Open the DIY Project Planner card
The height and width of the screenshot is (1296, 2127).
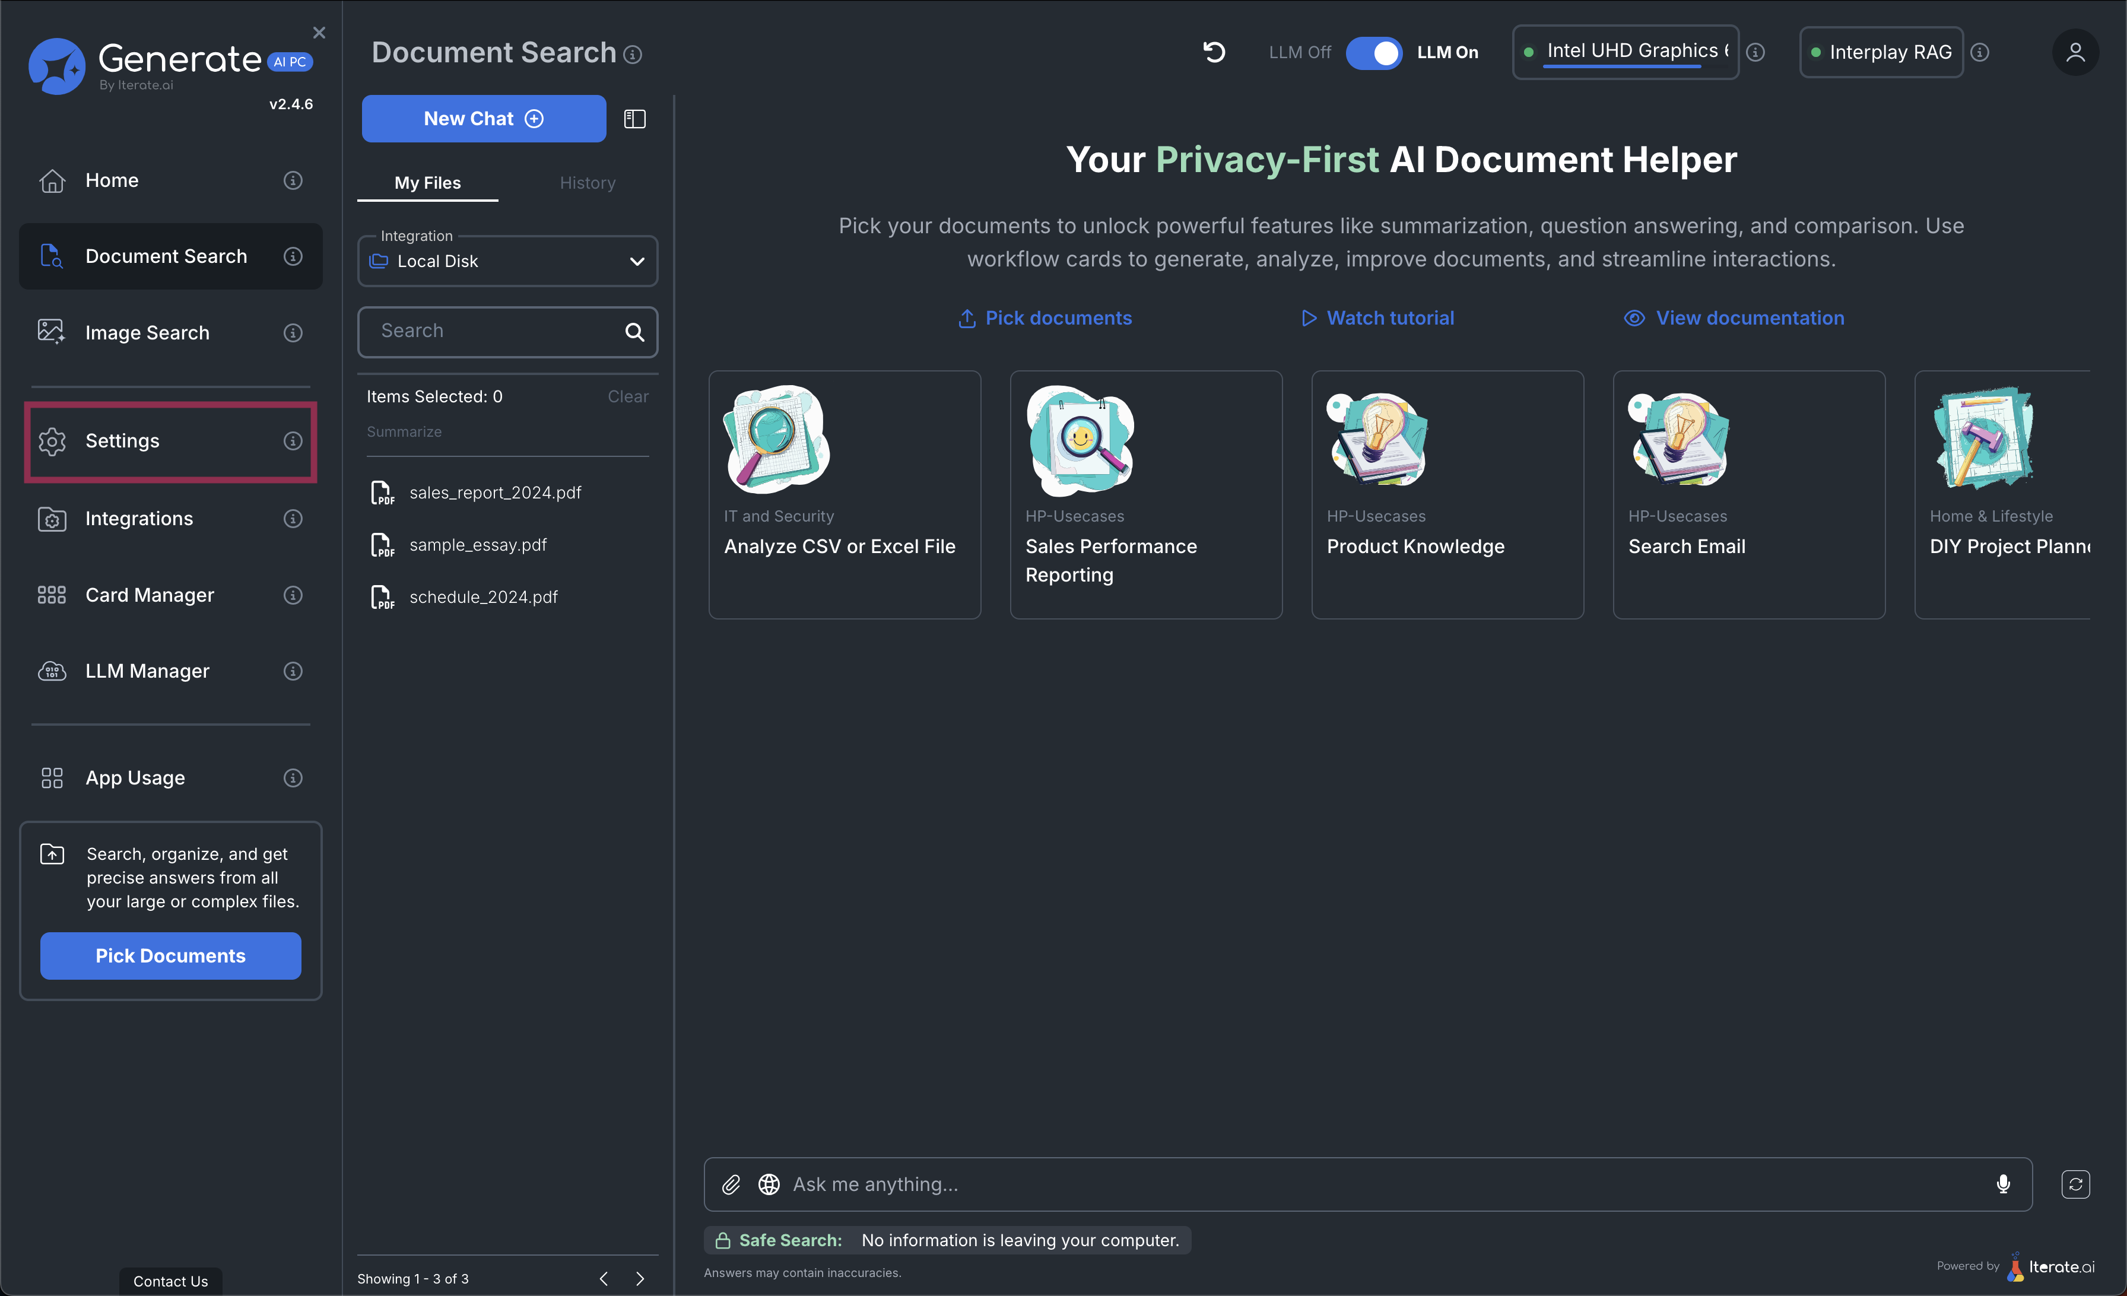2003,494
